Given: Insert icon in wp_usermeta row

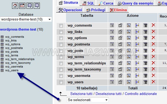Looking at the screenshot, I should [x=137, y=76].
